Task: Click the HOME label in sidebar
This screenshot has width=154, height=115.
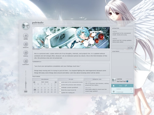Action: [x=26, y=39]
